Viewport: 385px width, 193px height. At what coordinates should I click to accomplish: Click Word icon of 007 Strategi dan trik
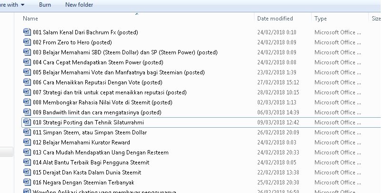(27, 92)
